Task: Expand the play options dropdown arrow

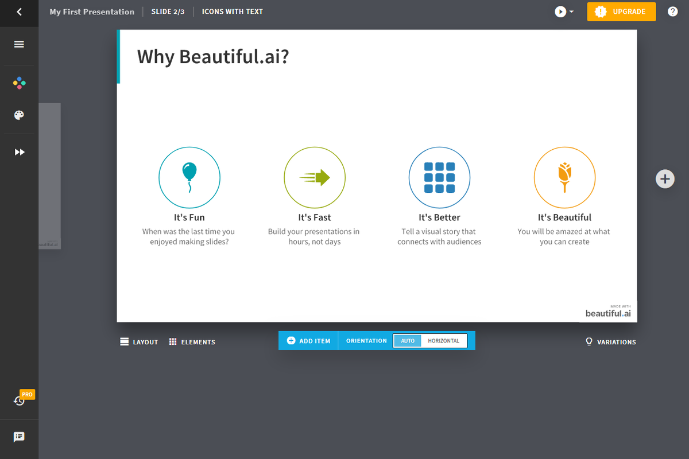Action: [x=572, y=11]
